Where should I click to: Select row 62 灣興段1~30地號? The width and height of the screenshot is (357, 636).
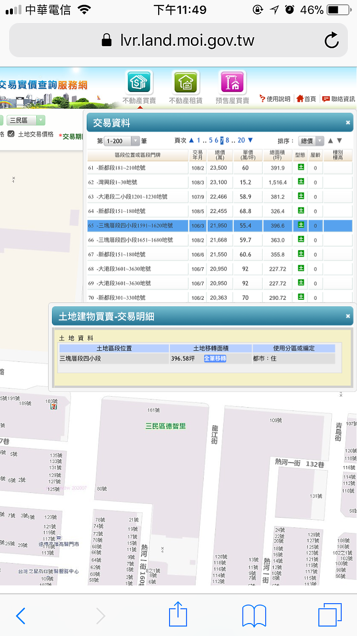[220, 182]
